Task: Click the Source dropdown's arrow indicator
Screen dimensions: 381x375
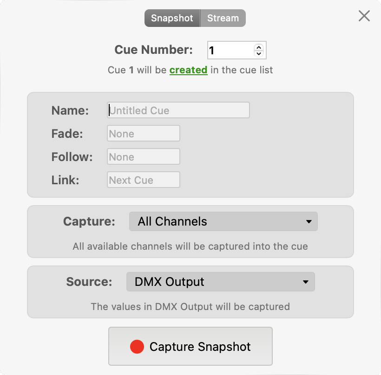Action: coord(306,282)
